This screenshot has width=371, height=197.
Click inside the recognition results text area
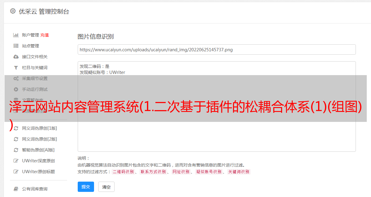pos(216,106)
